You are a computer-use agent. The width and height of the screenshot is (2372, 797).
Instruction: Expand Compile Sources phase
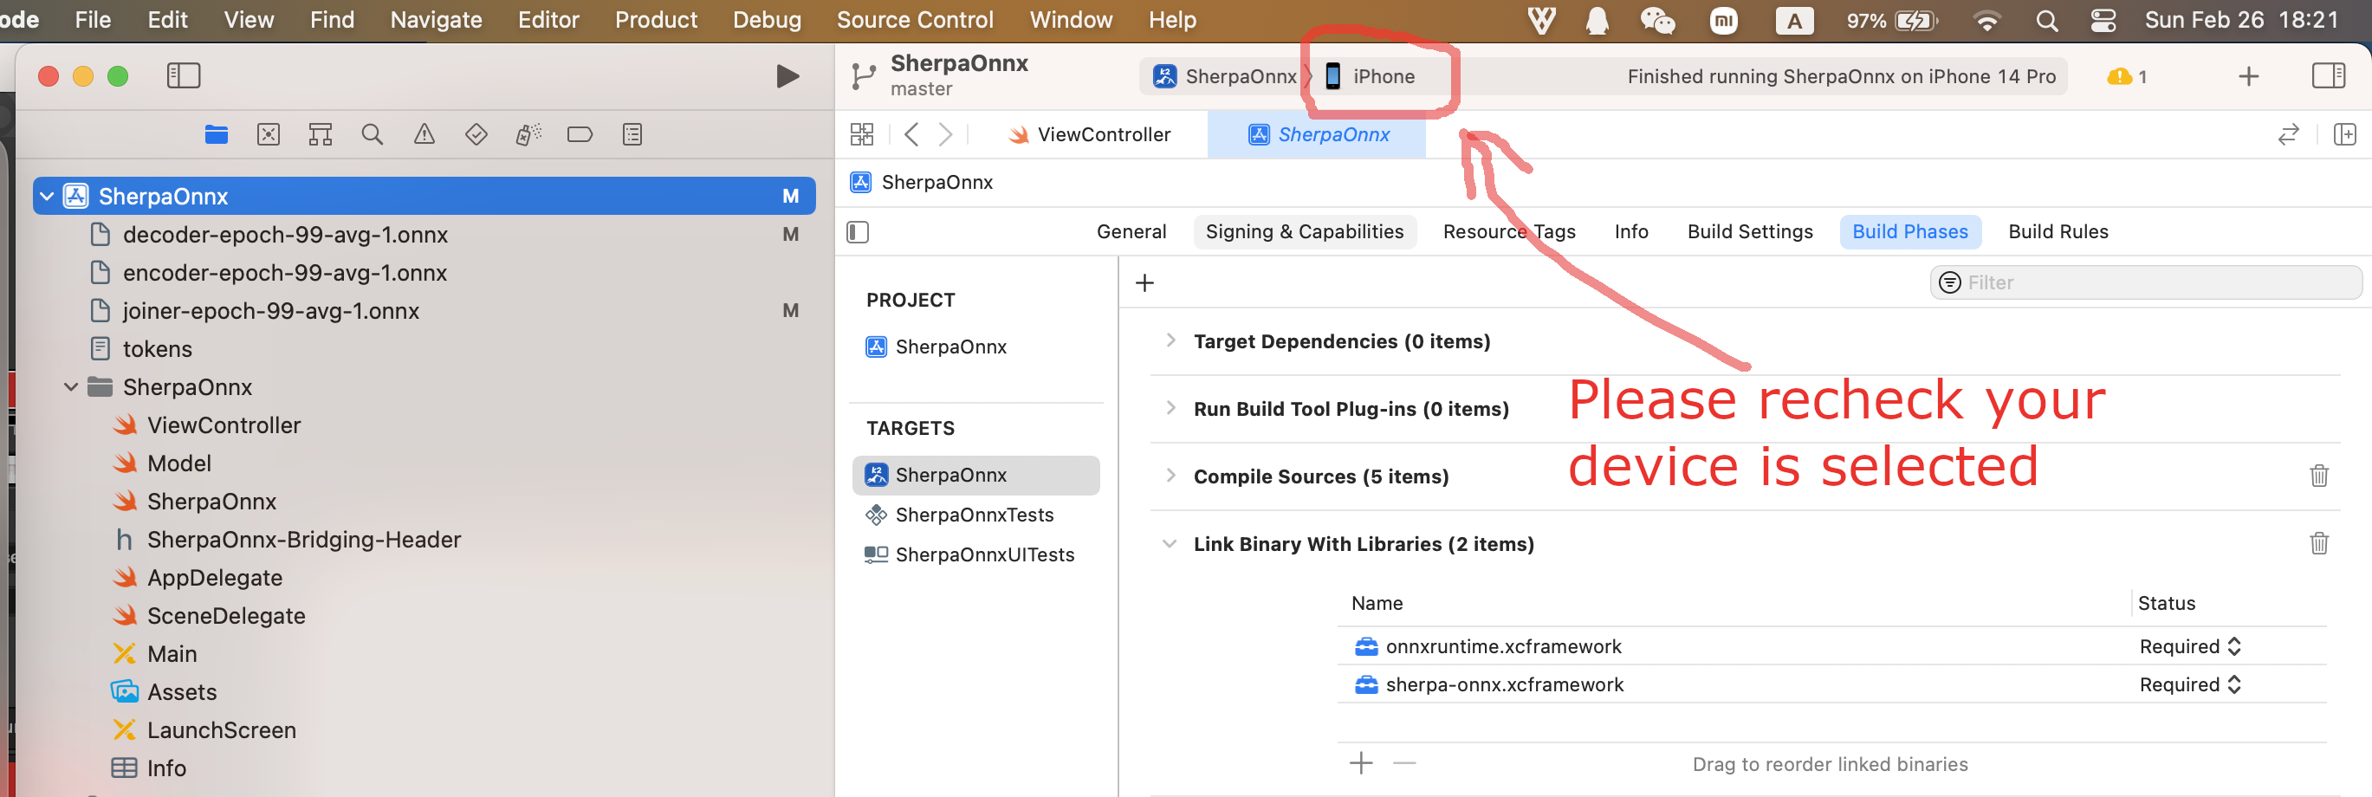pyautogui.click(x=1170, y=476)
